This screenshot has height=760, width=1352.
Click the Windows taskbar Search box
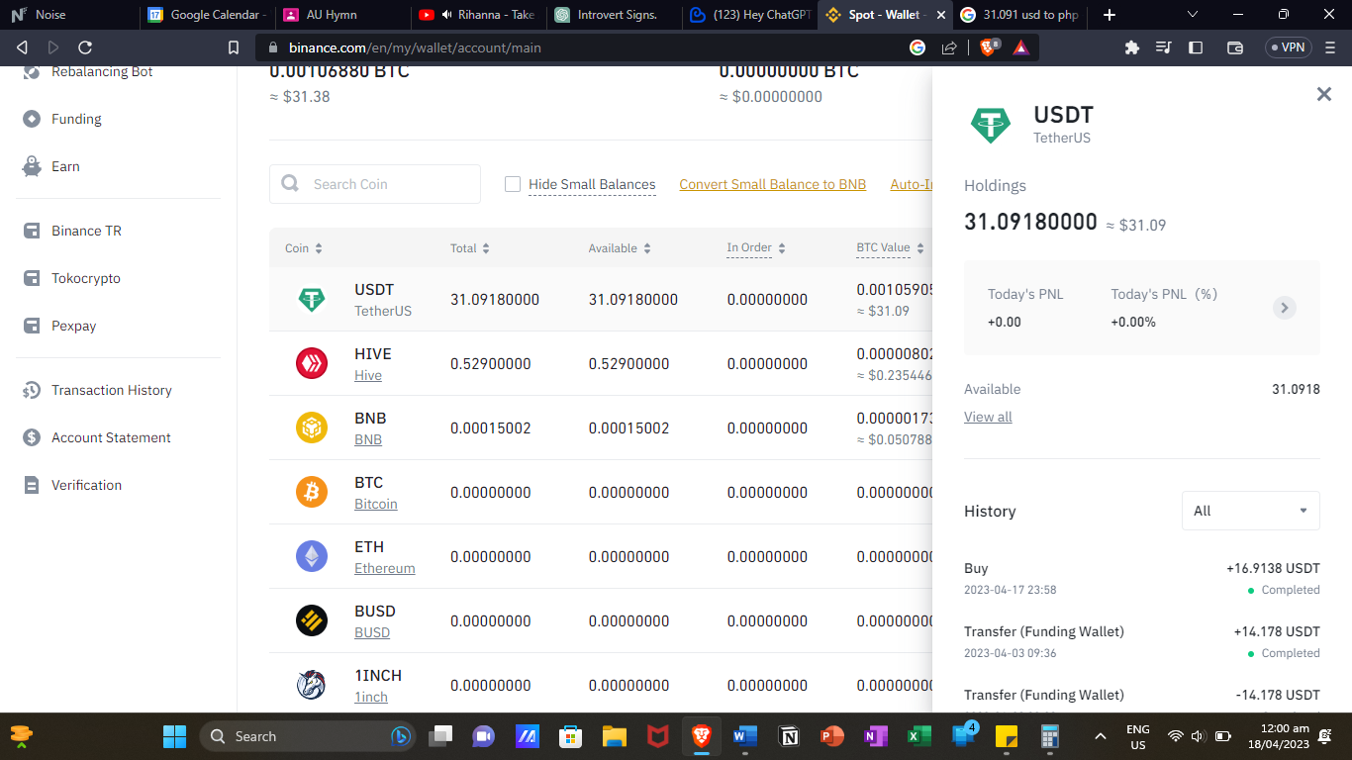point(309,736)
